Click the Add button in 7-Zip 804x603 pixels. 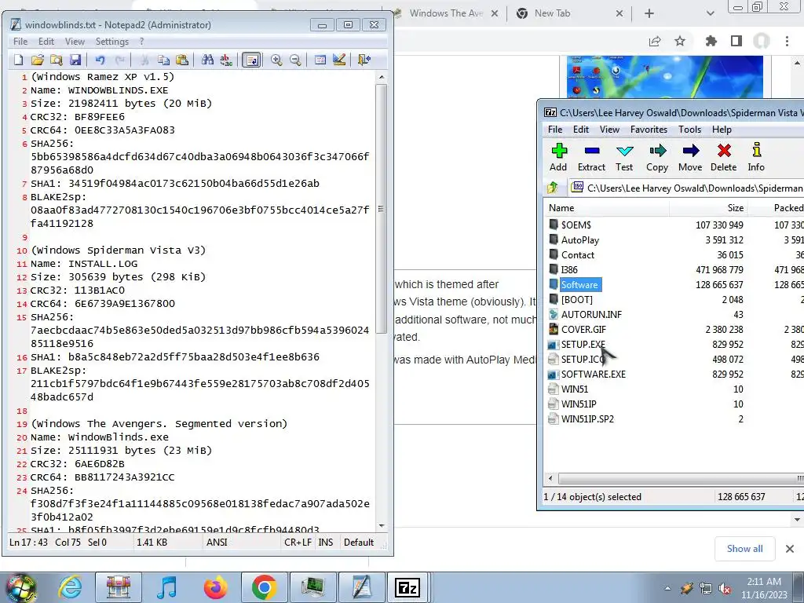[x=558, y=157]
